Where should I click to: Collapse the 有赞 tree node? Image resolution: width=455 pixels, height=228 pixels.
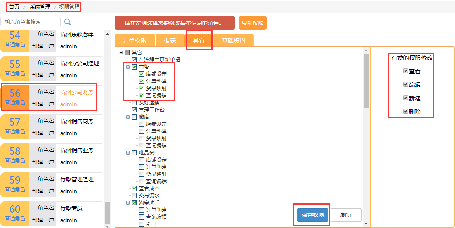(128, 67)
